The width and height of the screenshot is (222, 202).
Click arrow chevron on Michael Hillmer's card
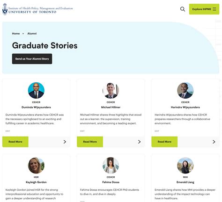[x=140, y=142]
